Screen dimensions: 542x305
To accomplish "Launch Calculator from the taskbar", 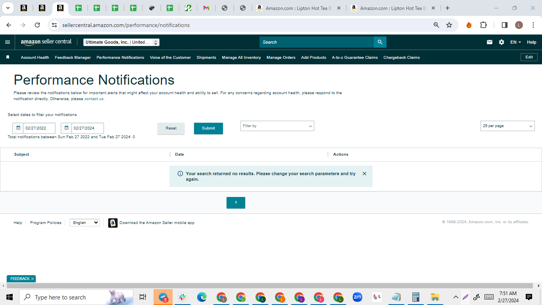I will tap(416, 297).
